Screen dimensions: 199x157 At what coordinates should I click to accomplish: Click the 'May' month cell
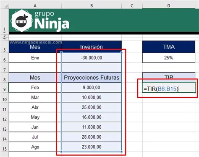pyautogui.click(x=35, y=117)
